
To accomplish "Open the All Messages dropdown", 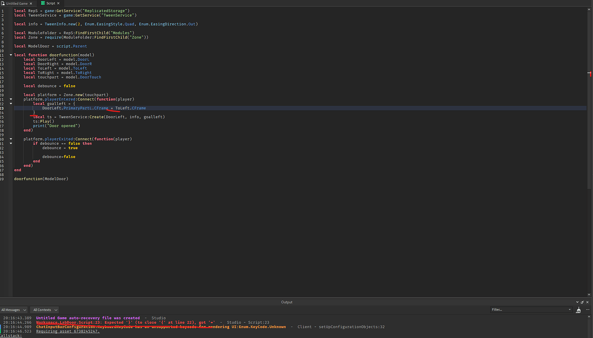I will tap(14, 310).
